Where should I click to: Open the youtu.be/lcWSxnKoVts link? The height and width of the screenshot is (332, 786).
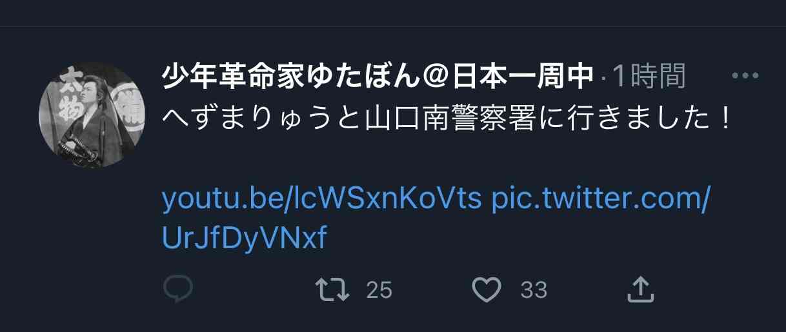(322, 200)
